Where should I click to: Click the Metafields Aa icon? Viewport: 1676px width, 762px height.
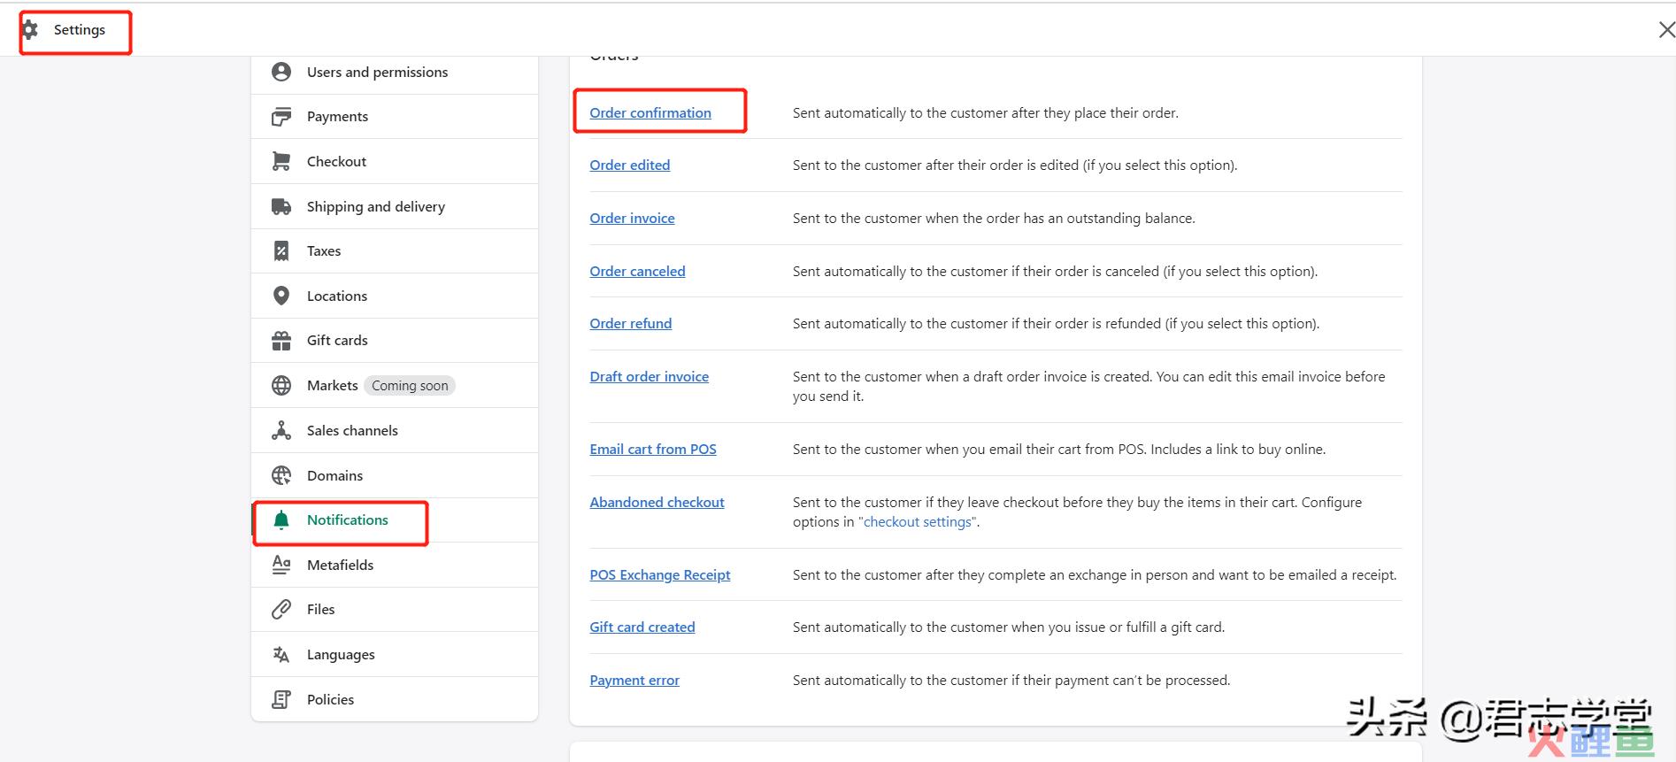(x=281, y=565)
